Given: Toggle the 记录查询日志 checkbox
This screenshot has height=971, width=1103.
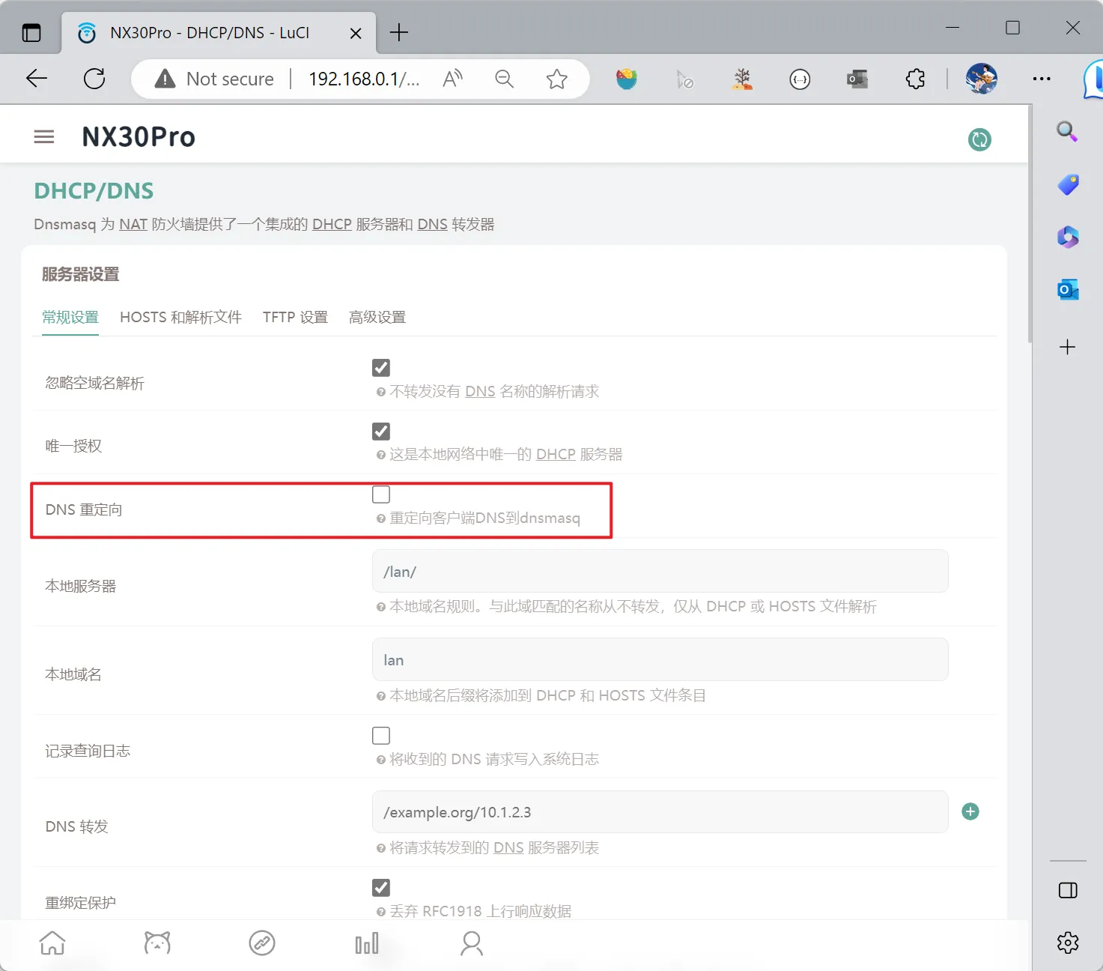Looking at the screenshot, I should tap(381, 736).
